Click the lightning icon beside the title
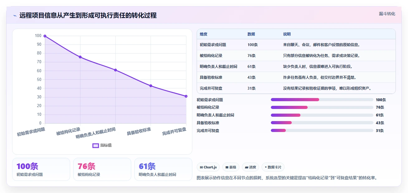Screen dimensions: 408x193 15,16
